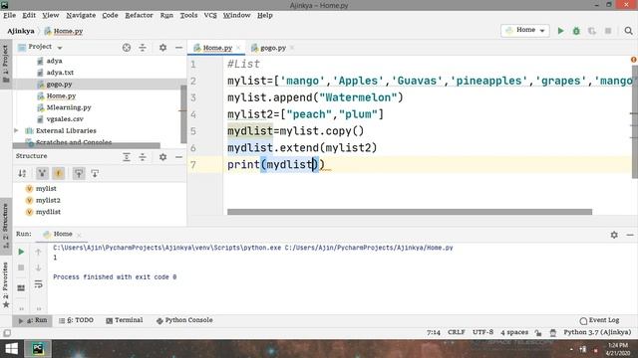Open the Home run configuration dropdown
The width and height of the screenshot is (638, 358).
tap(525, 31)
